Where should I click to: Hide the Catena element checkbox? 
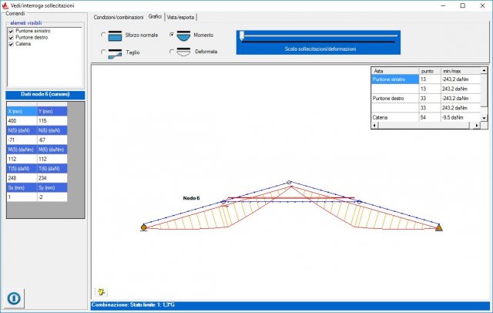tap(11, 45)
